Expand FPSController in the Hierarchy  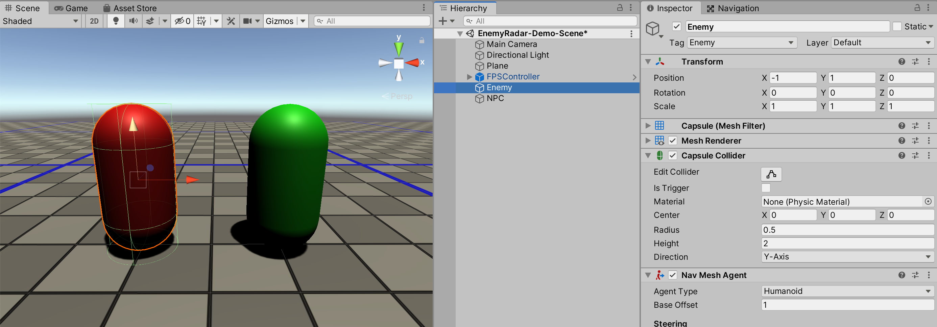click(x=469, y=77)
